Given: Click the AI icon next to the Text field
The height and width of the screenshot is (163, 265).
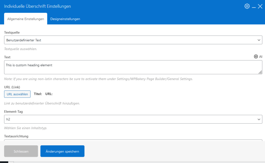Looking at the screenshot, I should click(256, 56).
